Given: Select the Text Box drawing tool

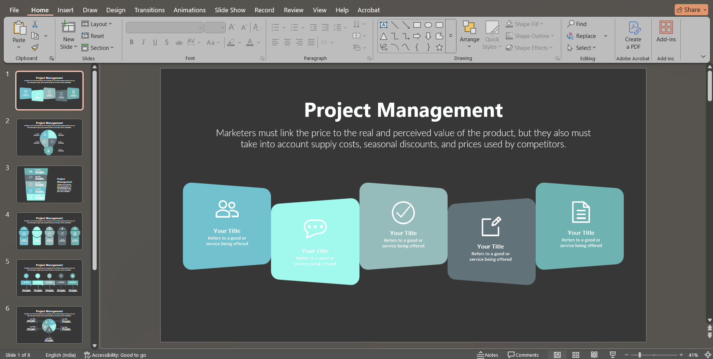Looking at the screenshot, I should pos(384,25).
